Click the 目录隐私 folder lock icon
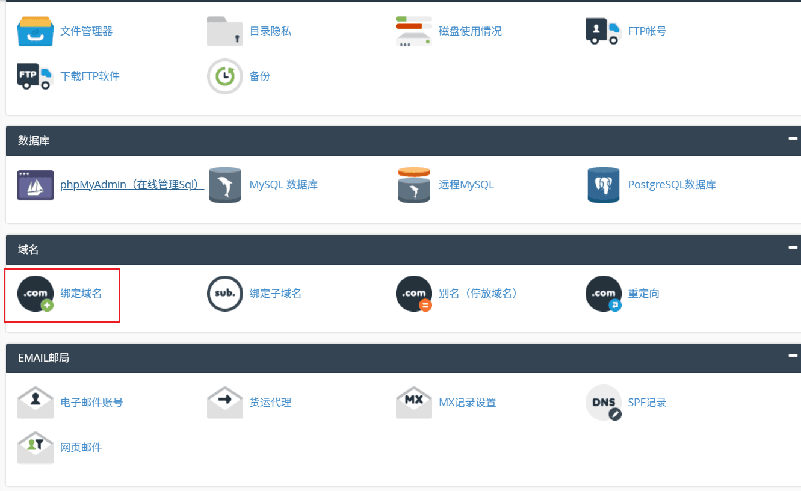The width and height of the screenshot is (801, 491). [225, 31]
